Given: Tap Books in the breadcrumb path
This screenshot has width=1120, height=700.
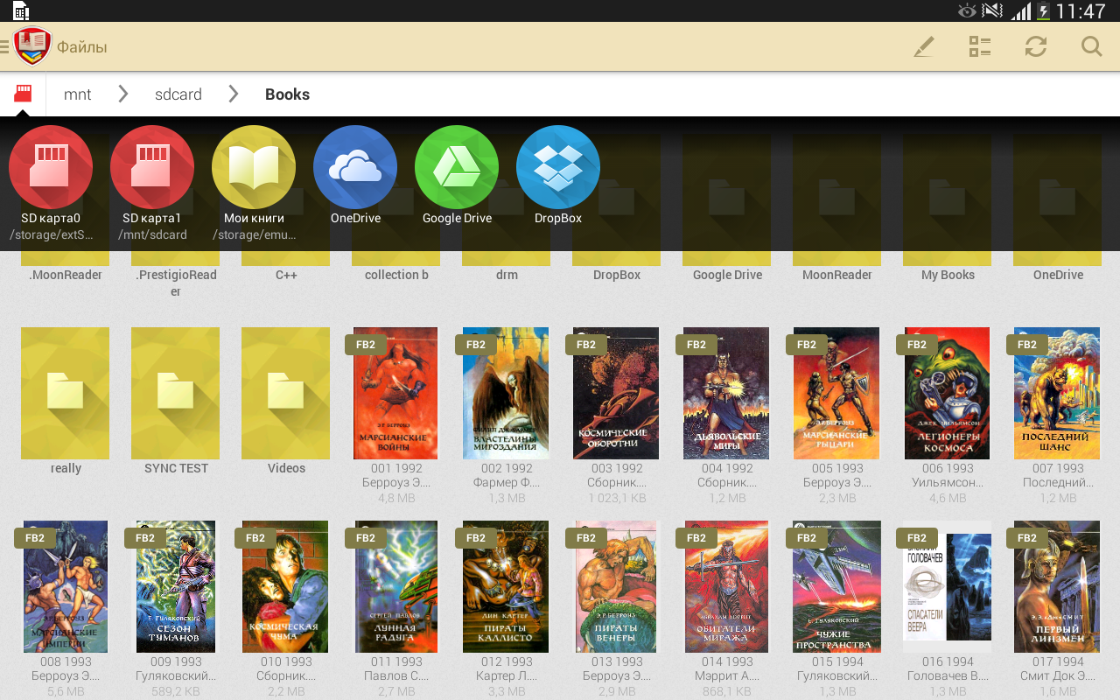Looking at the screenshot, I should tap(287, 94).
